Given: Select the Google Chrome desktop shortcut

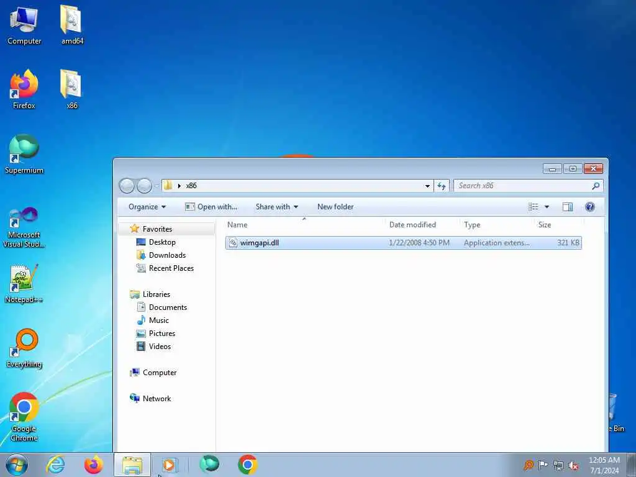Looking at the screenshot, I should (24, 417).
